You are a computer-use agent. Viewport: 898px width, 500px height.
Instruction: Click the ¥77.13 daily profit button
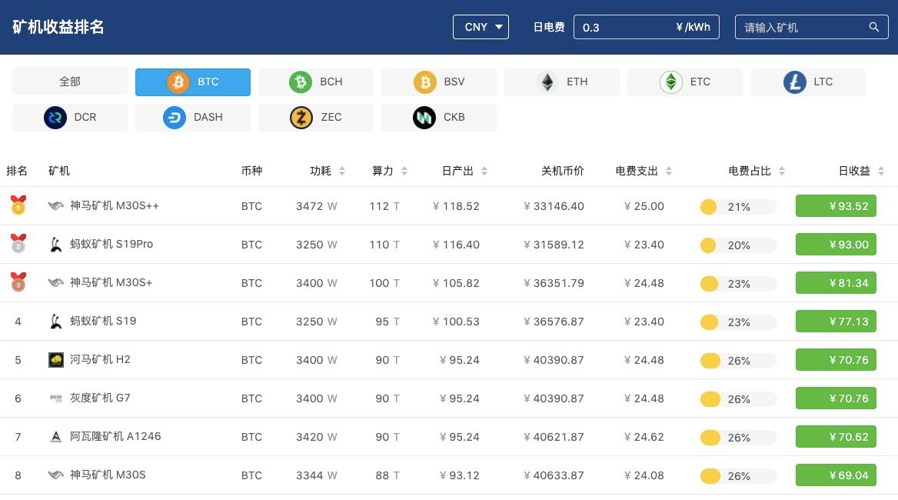[836, 322]
